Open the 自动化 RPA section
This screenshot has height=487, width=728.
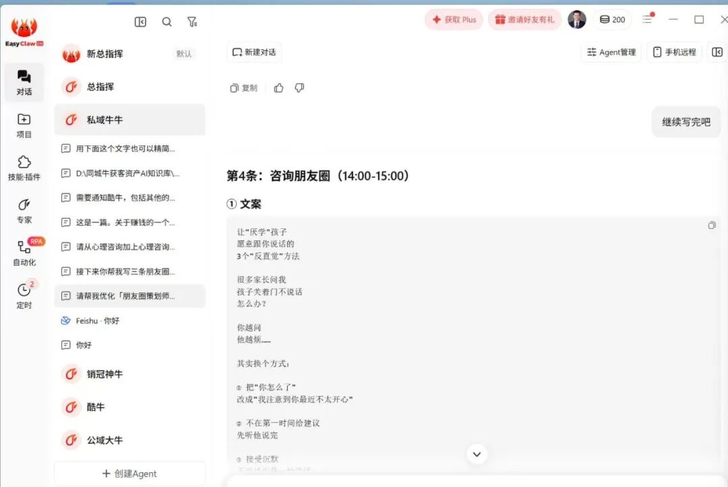[x=24, y=253]
